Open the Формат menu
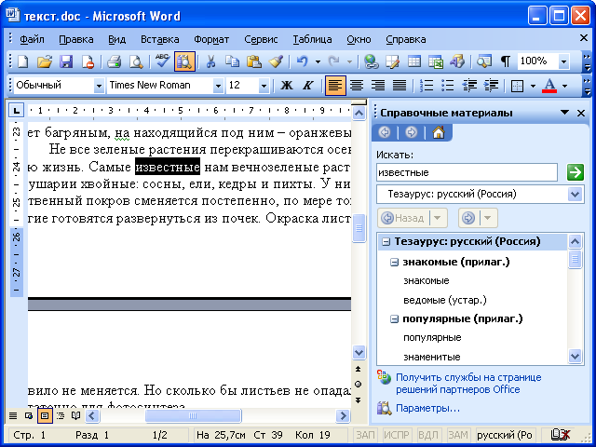Screen dimensions: 596x447 [x=211, y=39]
